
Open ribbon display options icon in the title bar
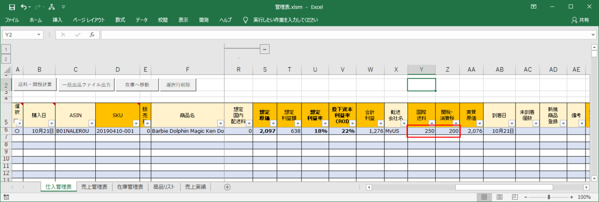point(534,7)
